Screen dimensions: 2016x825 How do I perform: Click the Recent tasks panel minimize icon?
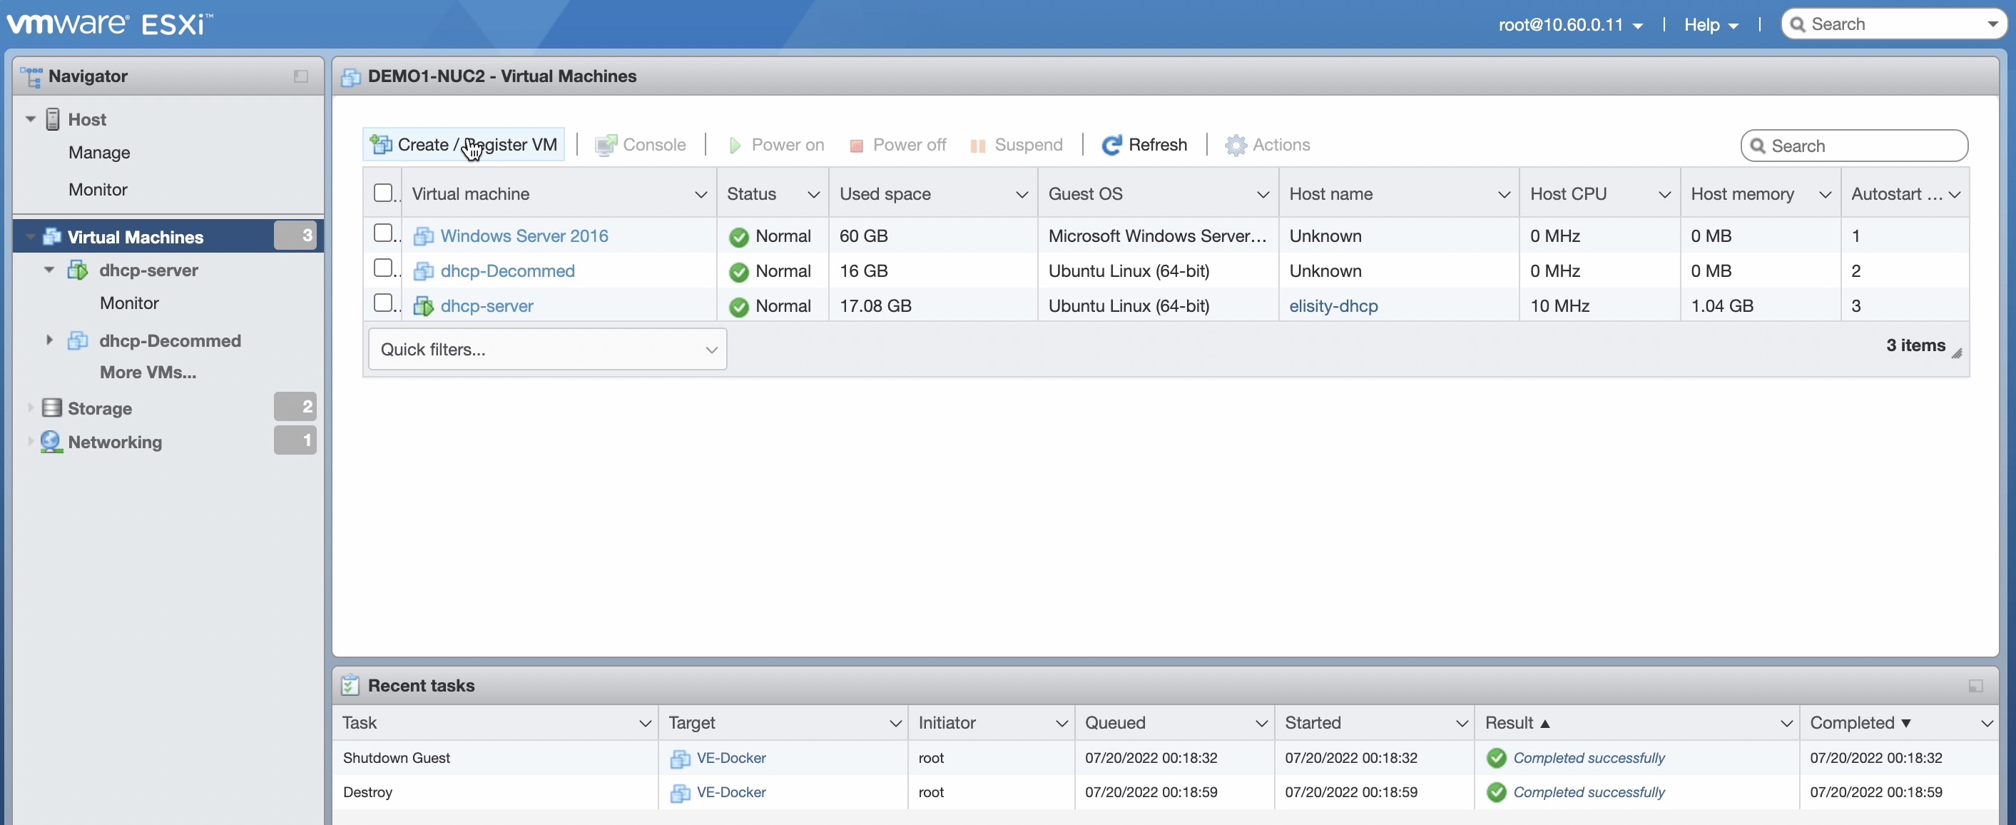tap(1975, 686)
